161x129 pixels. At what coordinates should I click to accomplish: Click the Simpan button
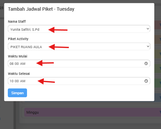pos(17,93)
